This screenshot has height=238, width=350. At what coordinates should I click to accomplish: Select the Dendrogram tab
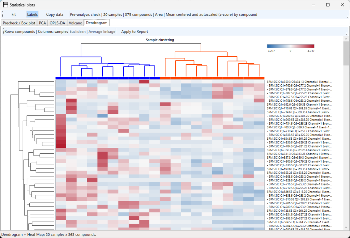coord(97,23)
